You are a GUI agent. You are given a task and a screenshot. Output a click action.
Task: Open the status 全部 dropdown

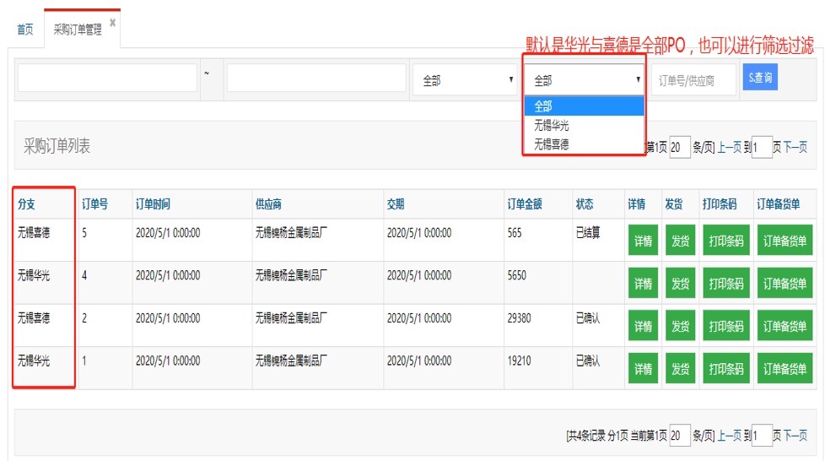point(465,80)
